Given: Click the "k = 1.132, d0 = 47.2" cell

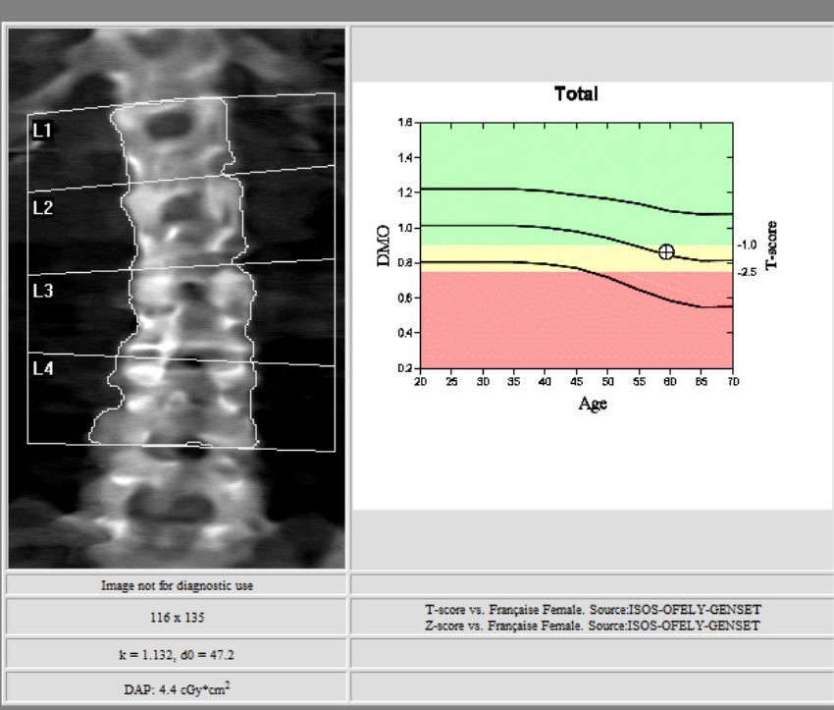Looking at the screenshot, I should coord(177,653).
